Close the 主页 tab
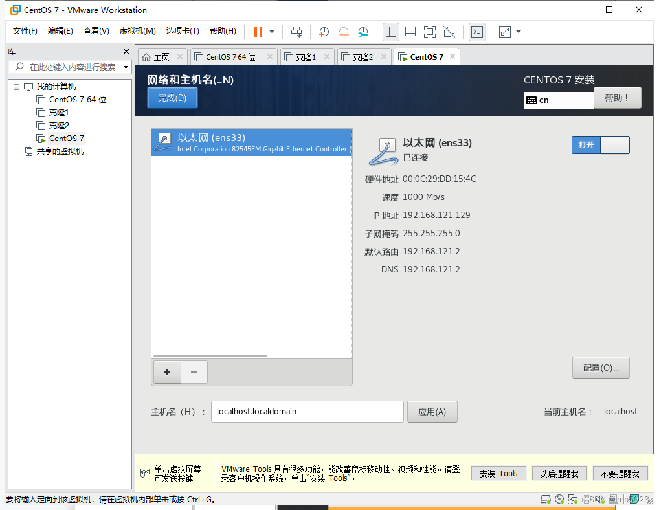 click(x=180, y=56)
